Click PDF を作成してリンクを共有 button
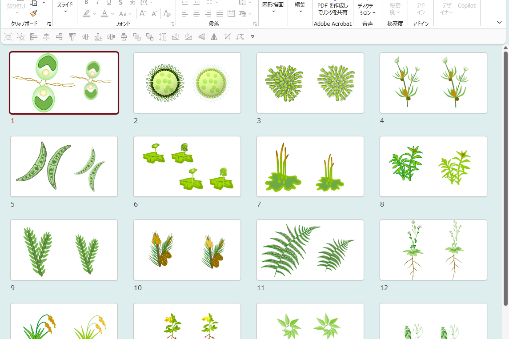Image resolution: width=509 pixels, height=339 pixels. coord(333,9)
